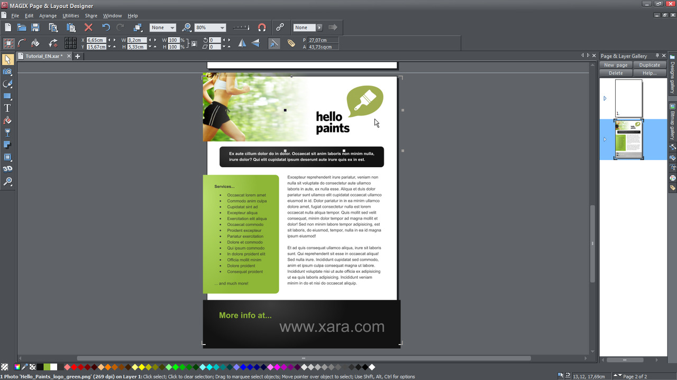Screen dimensions: 677x380
Task: Flip selection horizontally
Action: (242, 43)
